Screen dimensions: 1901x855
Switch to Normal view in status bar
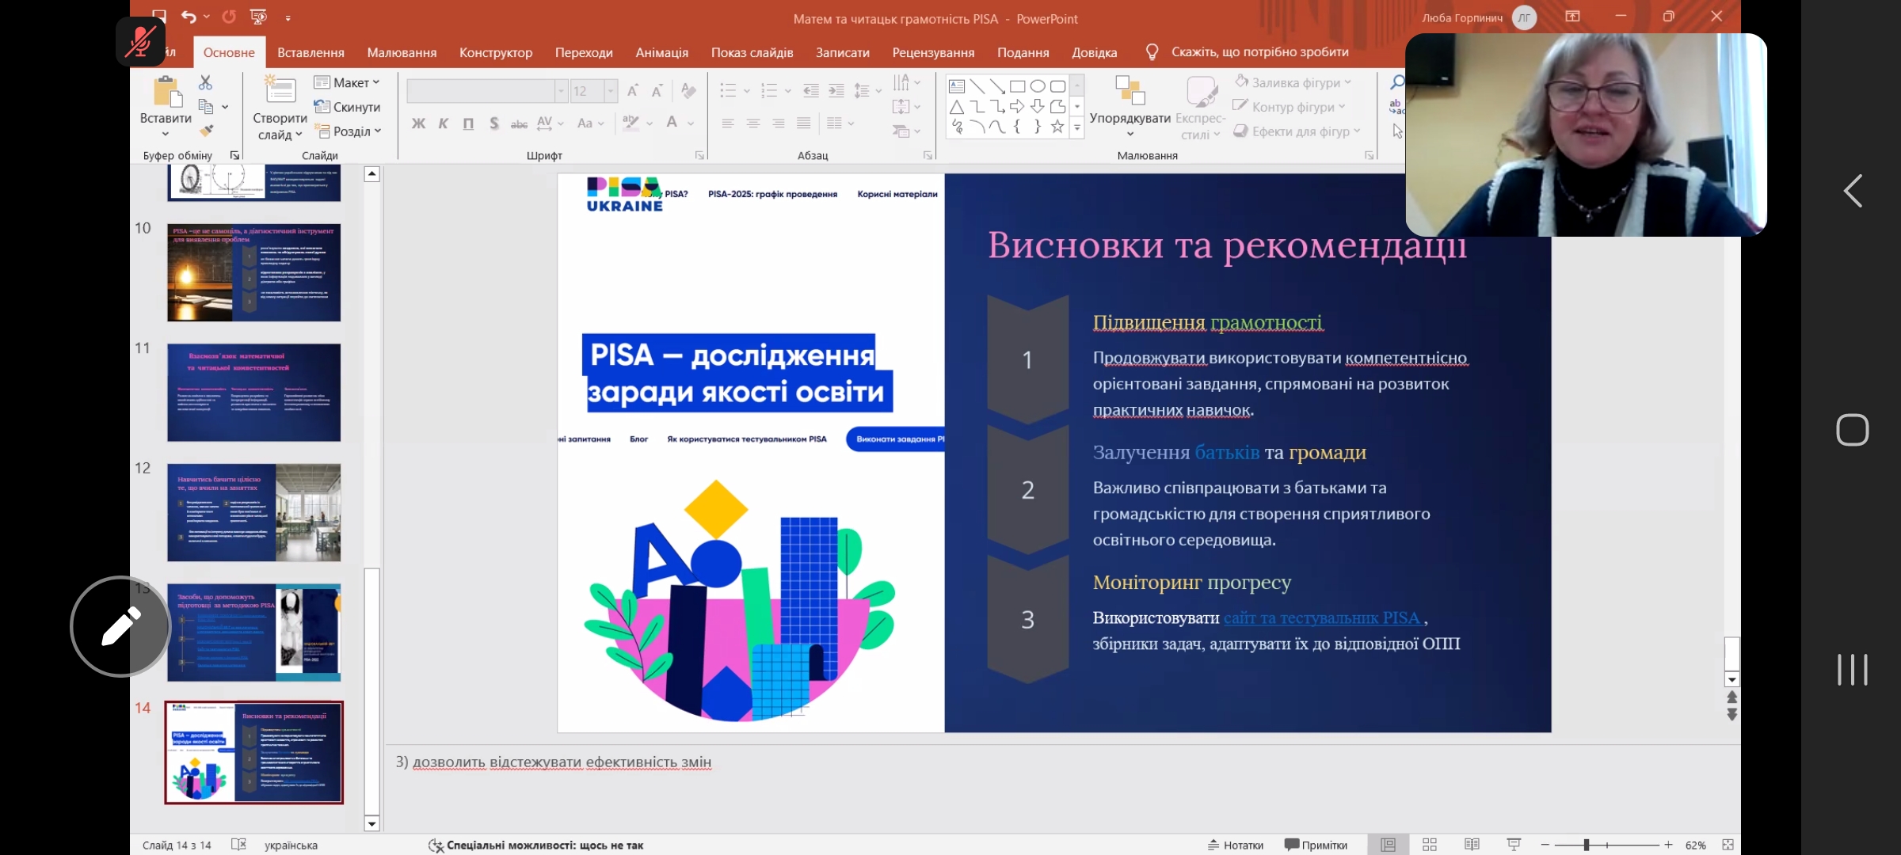pyautogui.click(x=1389, y=845)
